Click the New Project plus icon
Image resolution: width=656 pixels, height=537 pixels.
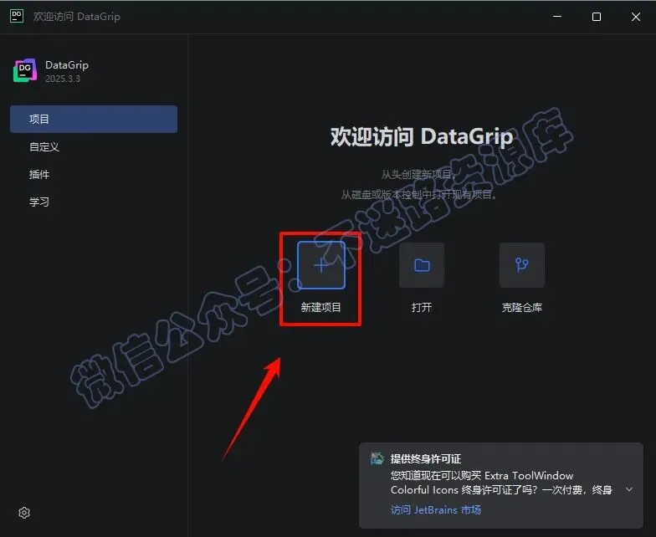click(321, 265)
